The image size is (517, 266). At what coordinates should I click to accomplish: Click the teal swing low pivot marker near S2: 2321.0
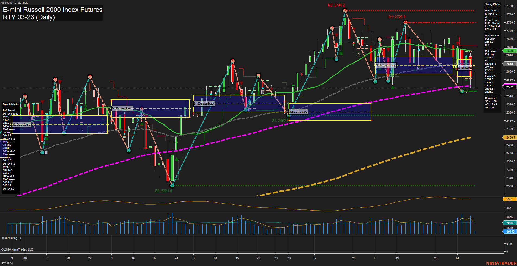pos(172,185)
